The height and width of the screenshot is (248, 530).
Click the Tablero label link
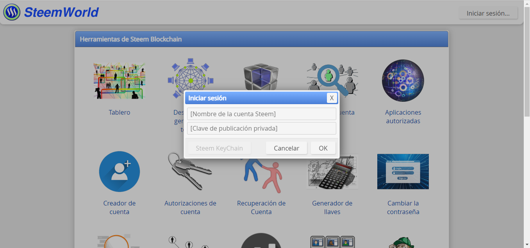(120, 112)
